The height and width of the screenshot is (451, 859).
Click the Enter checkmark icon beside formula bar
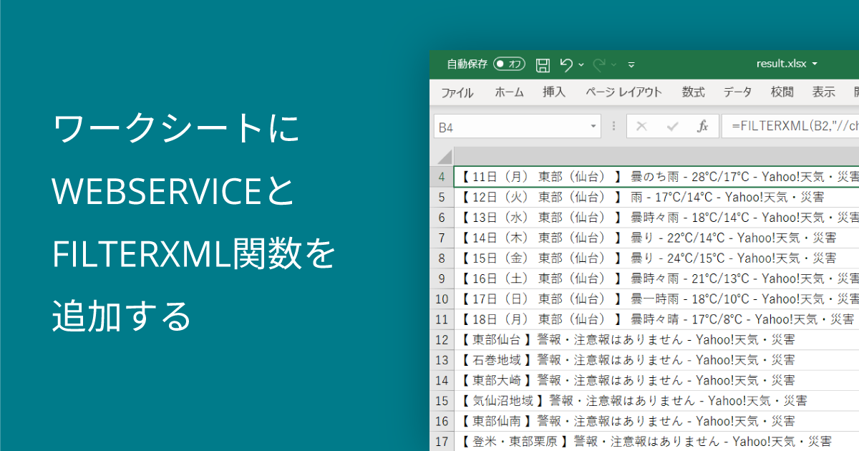(673, 125)
